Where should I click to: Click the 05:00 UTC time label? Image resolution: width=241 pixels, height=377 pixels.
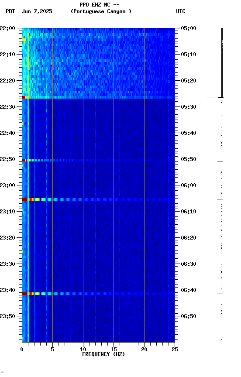(189, 28)
